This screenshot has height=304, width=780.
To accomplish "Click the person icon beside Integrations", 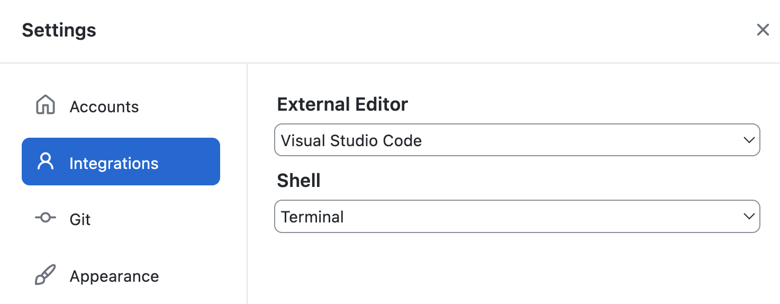I will tap(46, 162).
